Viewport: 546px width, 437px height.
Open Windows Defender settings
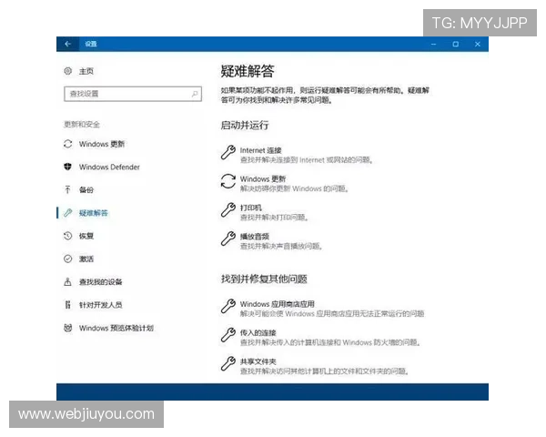(x=109, y=167)
